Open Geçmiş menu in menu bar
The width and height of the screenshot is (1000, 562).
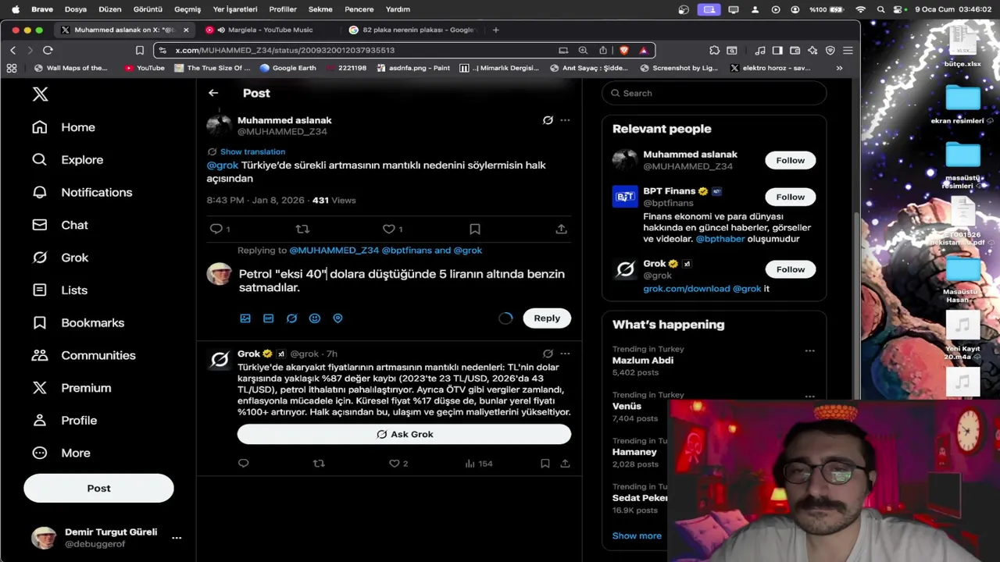(187, 9)
